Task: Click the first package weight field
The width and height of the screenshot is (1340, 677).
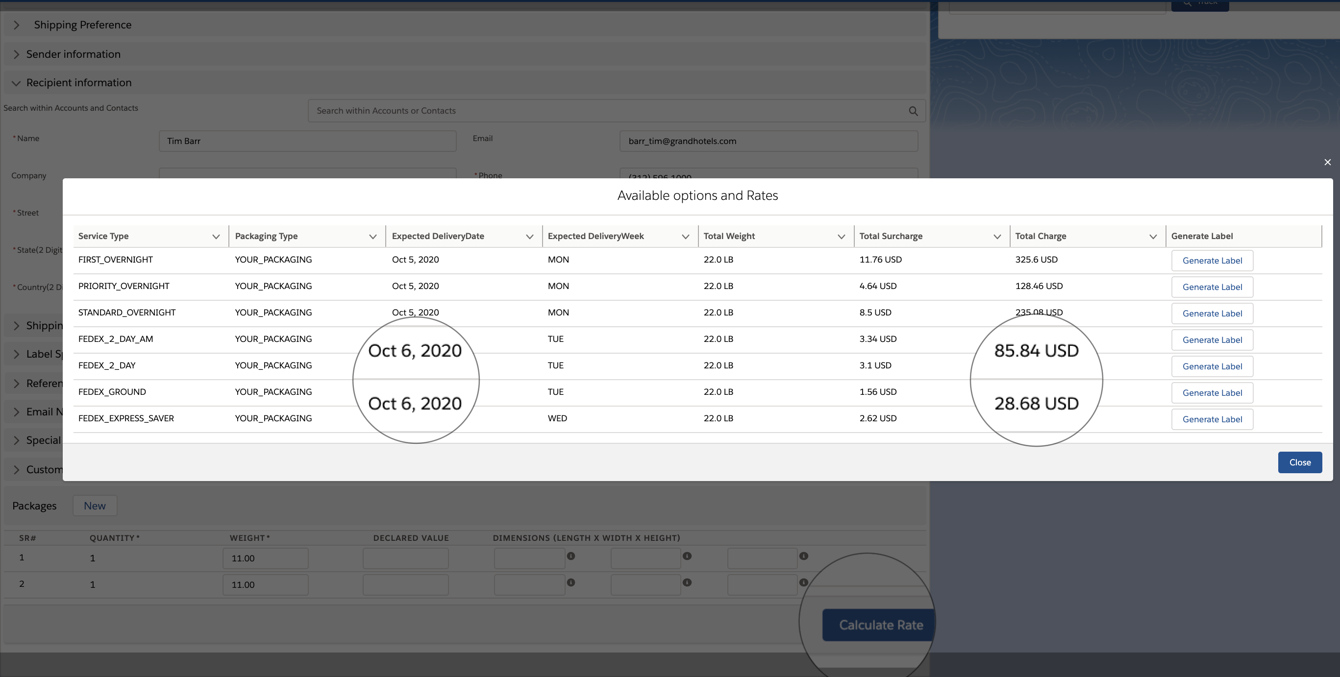Action: [265, 558]
